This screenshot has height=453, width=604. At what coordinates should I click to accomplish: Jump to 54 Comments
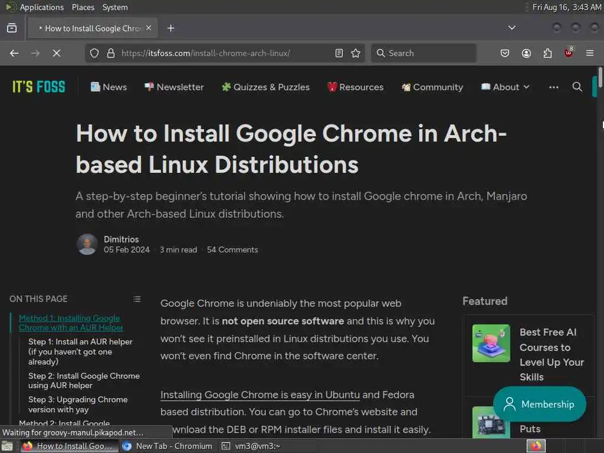tap(232, 250)
